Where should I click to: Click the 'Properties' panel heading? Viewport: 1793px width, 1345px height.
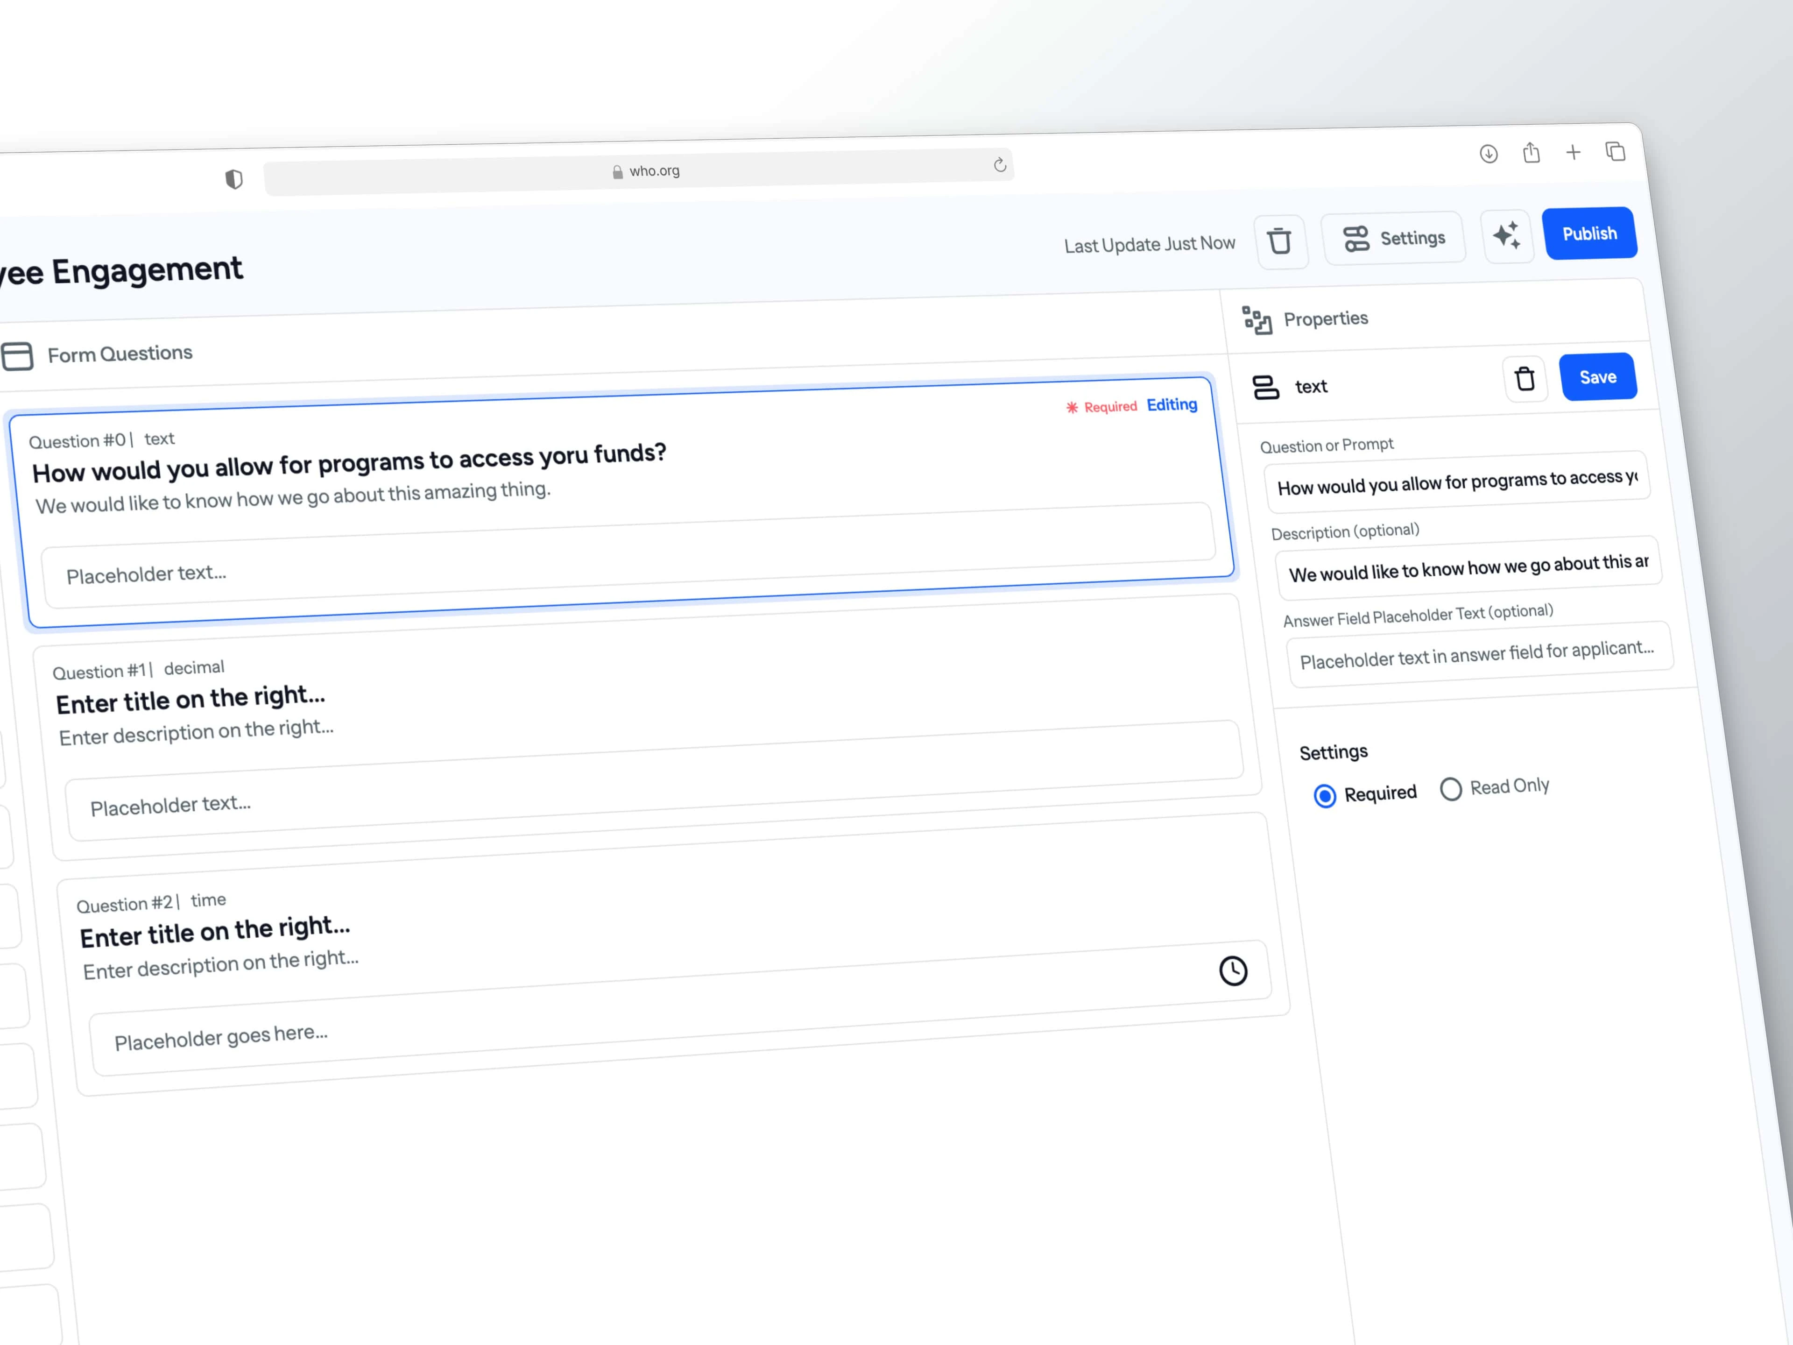tap(1326, 319)
